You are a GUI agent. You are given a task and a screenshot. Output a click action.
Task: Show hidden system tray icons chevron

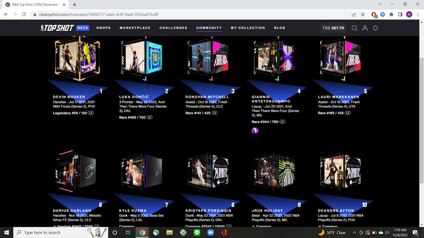pyautogui.click(x=354, y=233)
